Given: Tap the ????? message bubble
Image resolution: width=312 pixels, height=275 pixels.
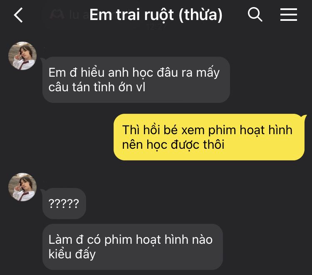Looking at the screenshot, I should pos(64,203).
